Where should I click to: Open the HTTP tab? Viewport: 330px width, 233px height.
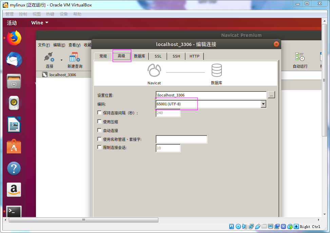click(x=194, y=56)
